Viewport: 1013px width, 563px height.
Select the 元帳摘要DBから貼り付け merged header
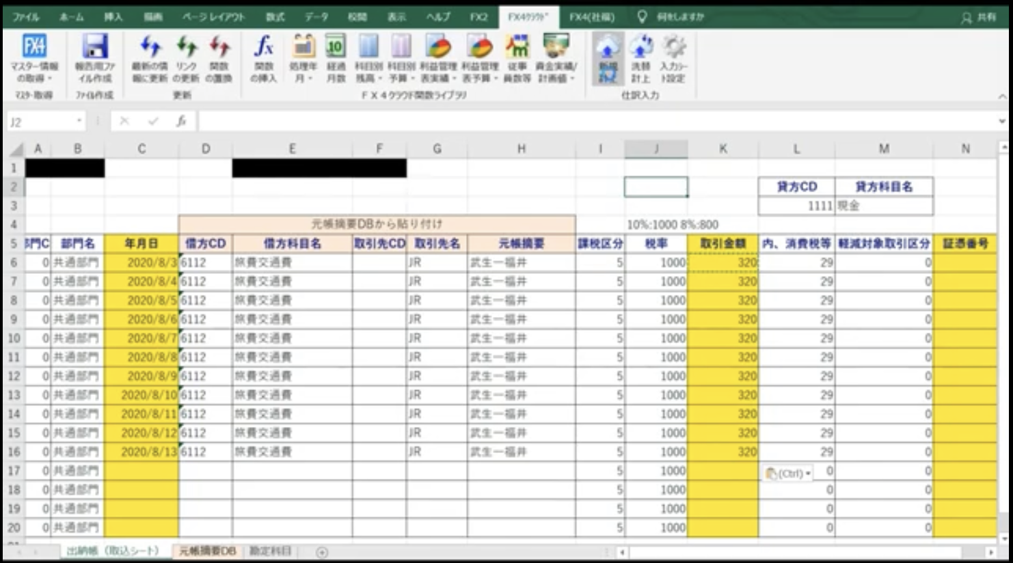(377, 224)
